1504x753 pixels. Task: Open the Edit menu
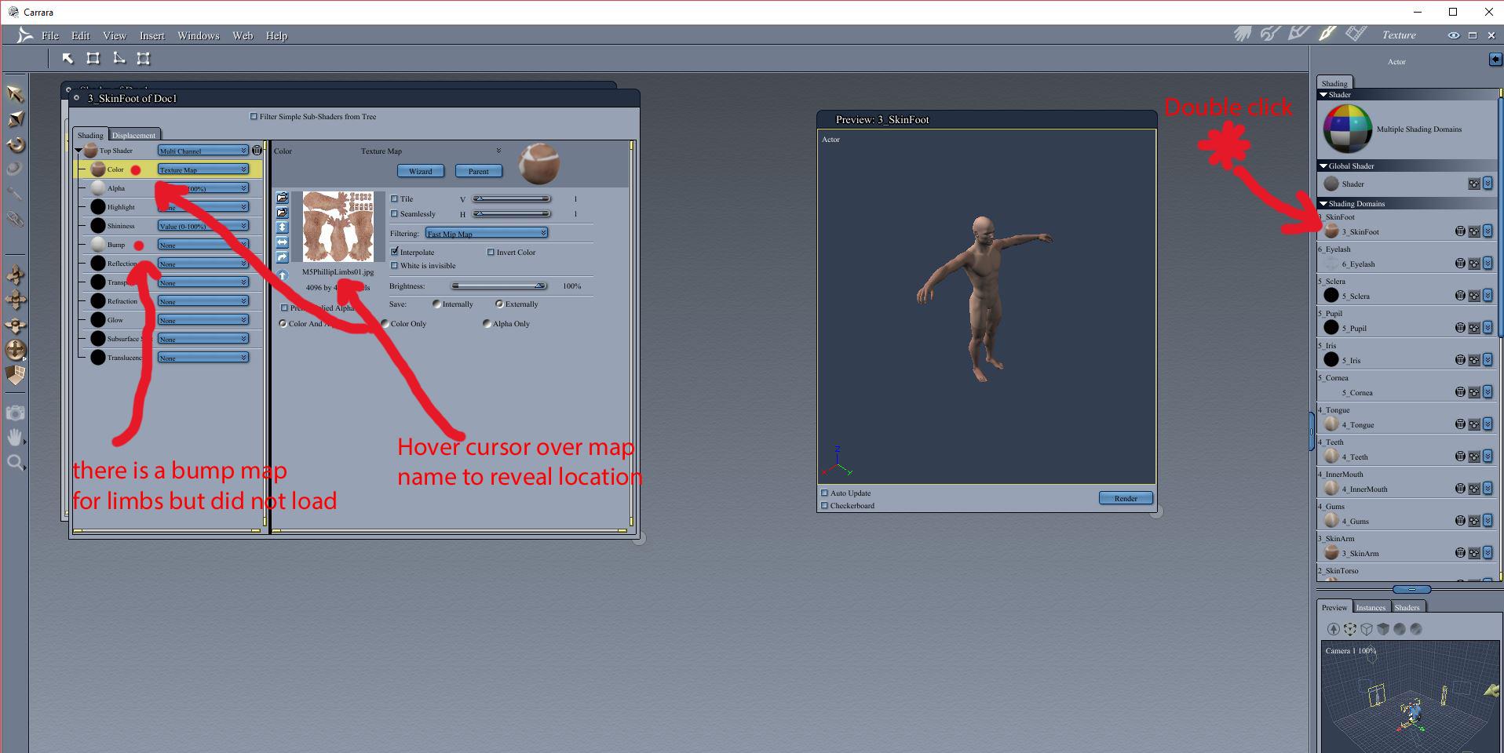(x=81, y=35)
